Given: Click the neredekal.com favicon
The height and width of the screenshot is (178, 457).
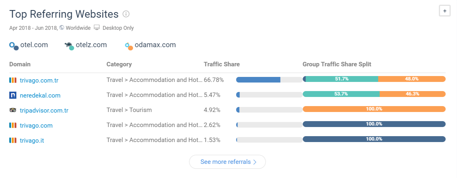Looking at the screenshot, I should pyautogui.click(x=13, y=95).
